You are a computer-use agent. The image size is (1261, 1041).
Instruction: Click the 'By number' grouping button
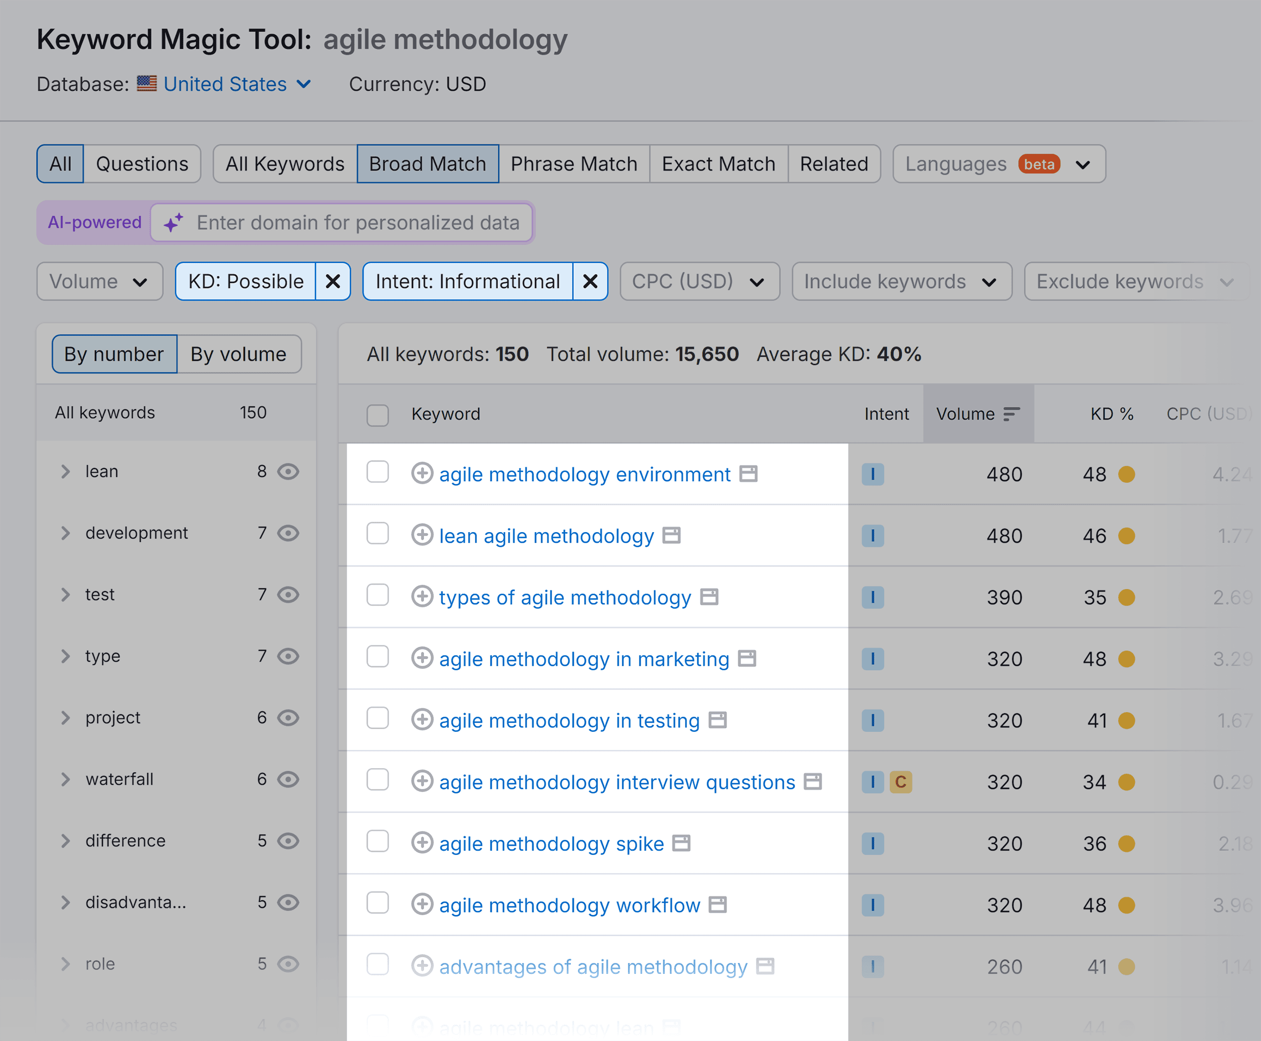point(114,355)
